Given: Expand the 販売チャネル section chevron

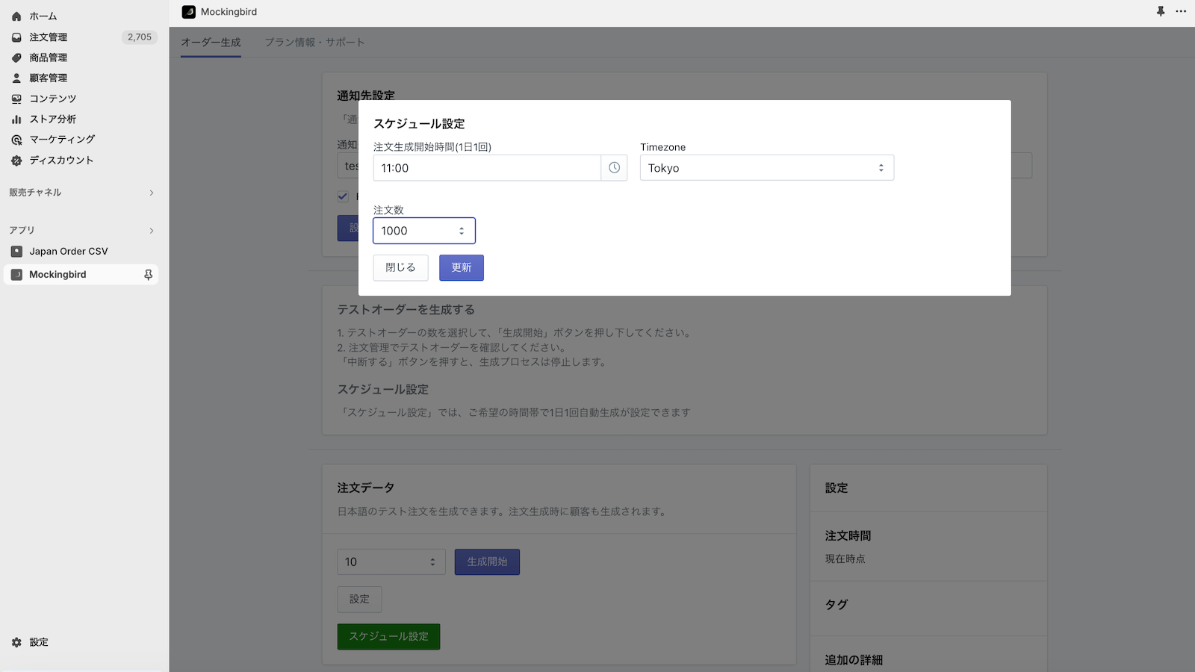Looking at the screenshot, I should coord(152,193).
